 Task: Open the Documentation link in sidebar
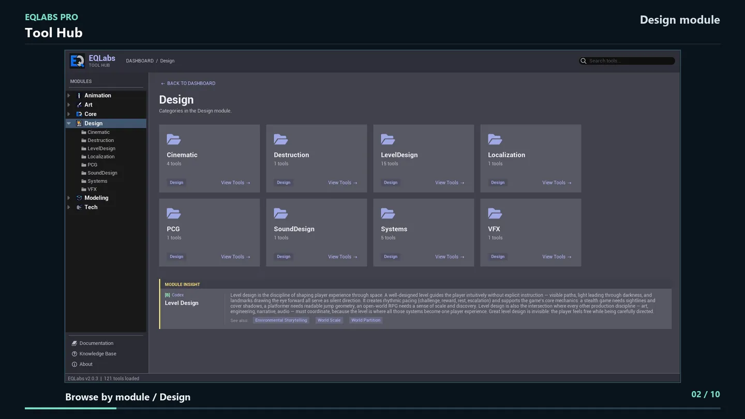[96, 343]
